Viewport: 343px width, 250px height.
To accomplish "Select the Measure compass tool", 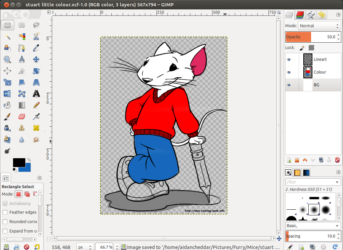I will pos(22,59).
